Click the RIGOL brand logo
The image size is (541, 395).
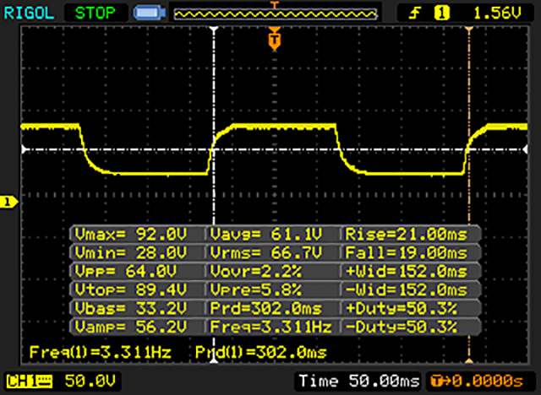29,14
